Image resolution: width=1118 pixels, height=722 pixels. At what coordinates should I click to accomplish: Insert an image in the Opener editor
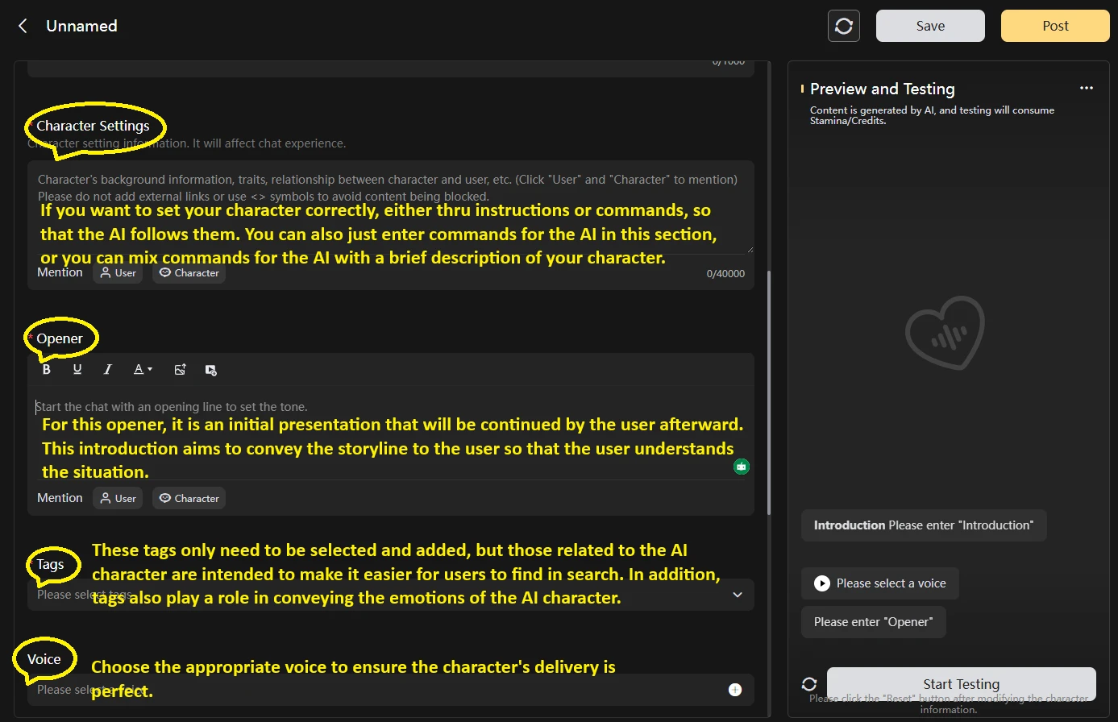[181, 370]
